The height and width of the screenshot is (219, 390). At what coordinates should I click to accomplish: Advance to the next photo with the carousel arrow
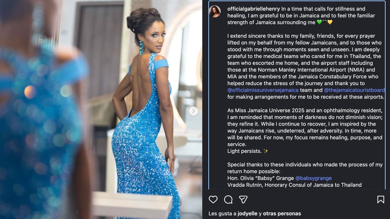tap(193, 111)
